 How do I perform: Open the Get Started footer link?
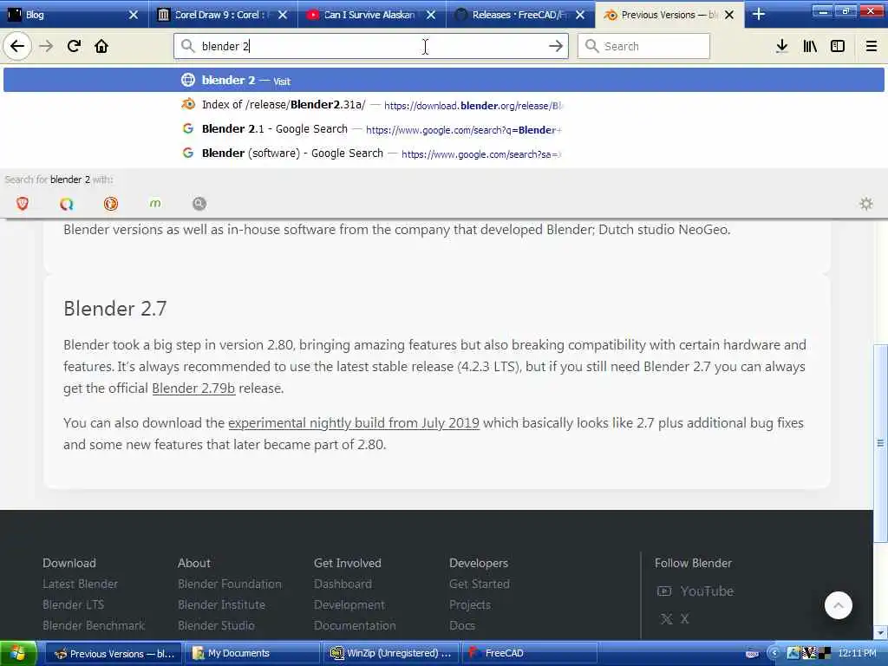(479, 584)
